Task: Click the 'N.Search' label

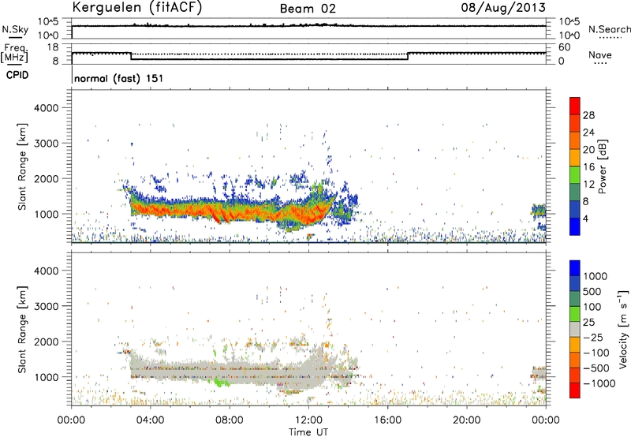Action: pos(609,29)
